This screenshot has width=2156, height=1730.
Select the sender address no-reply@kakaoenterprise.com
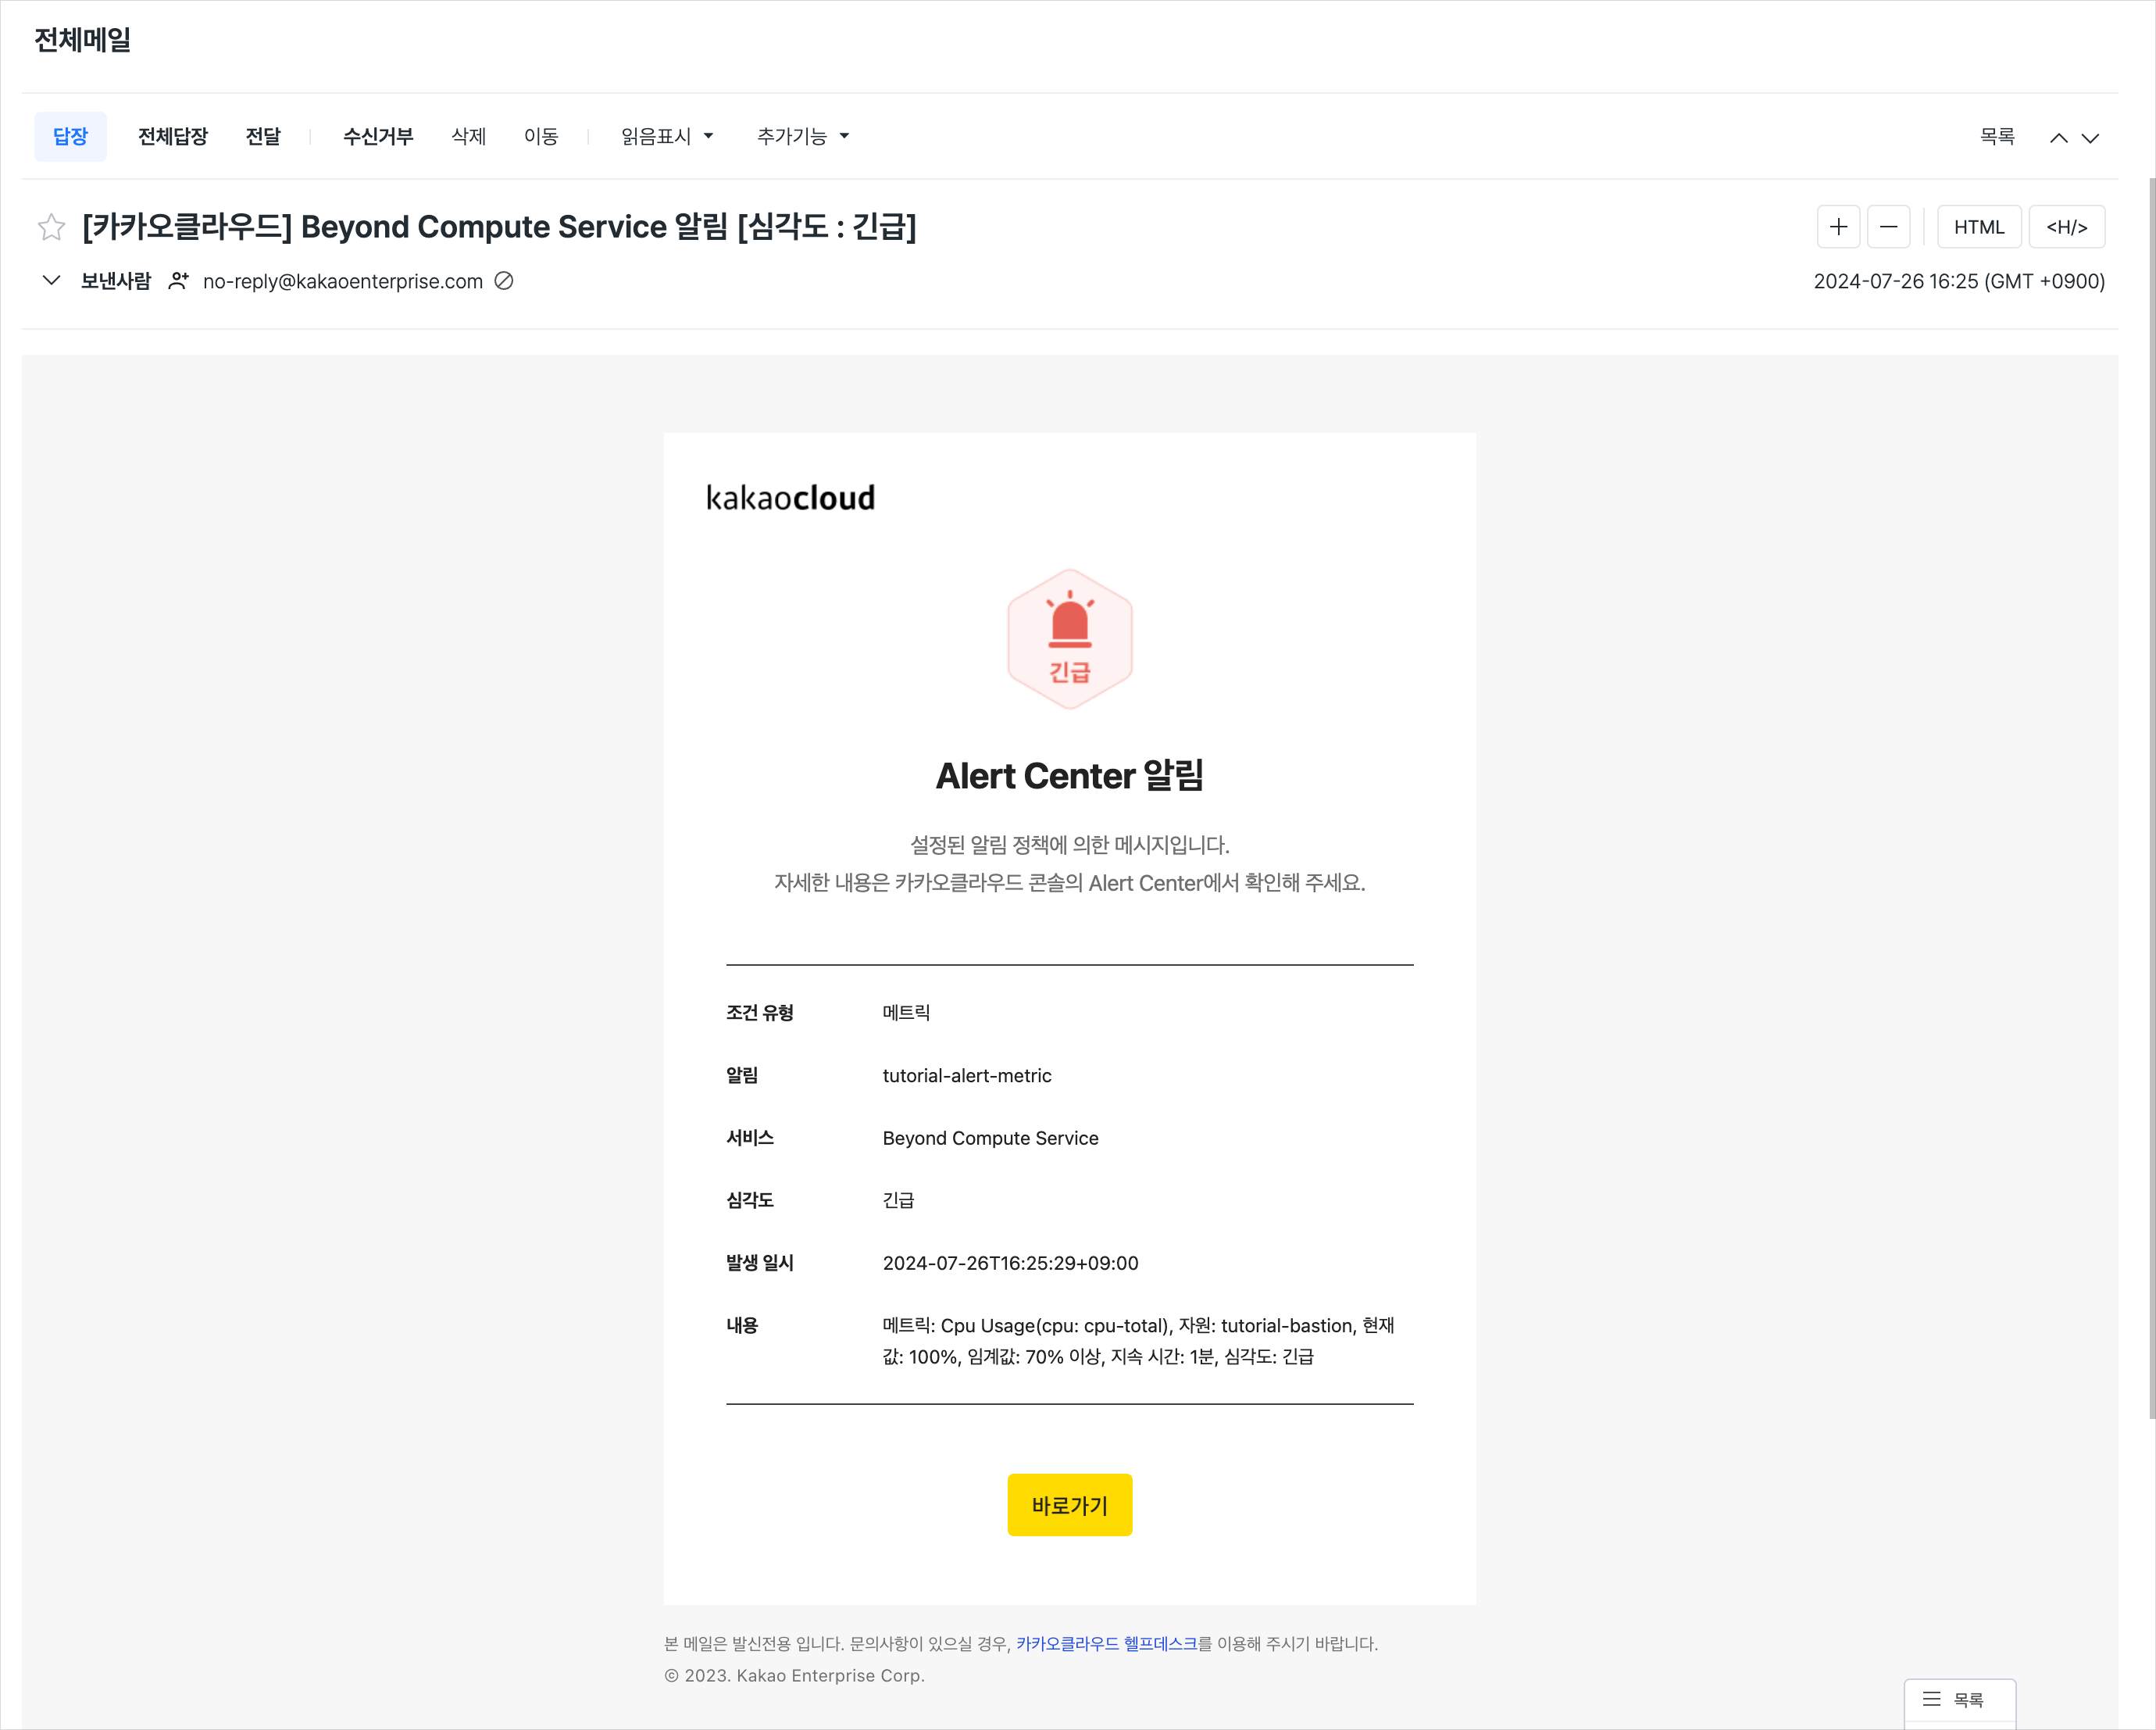343,281
